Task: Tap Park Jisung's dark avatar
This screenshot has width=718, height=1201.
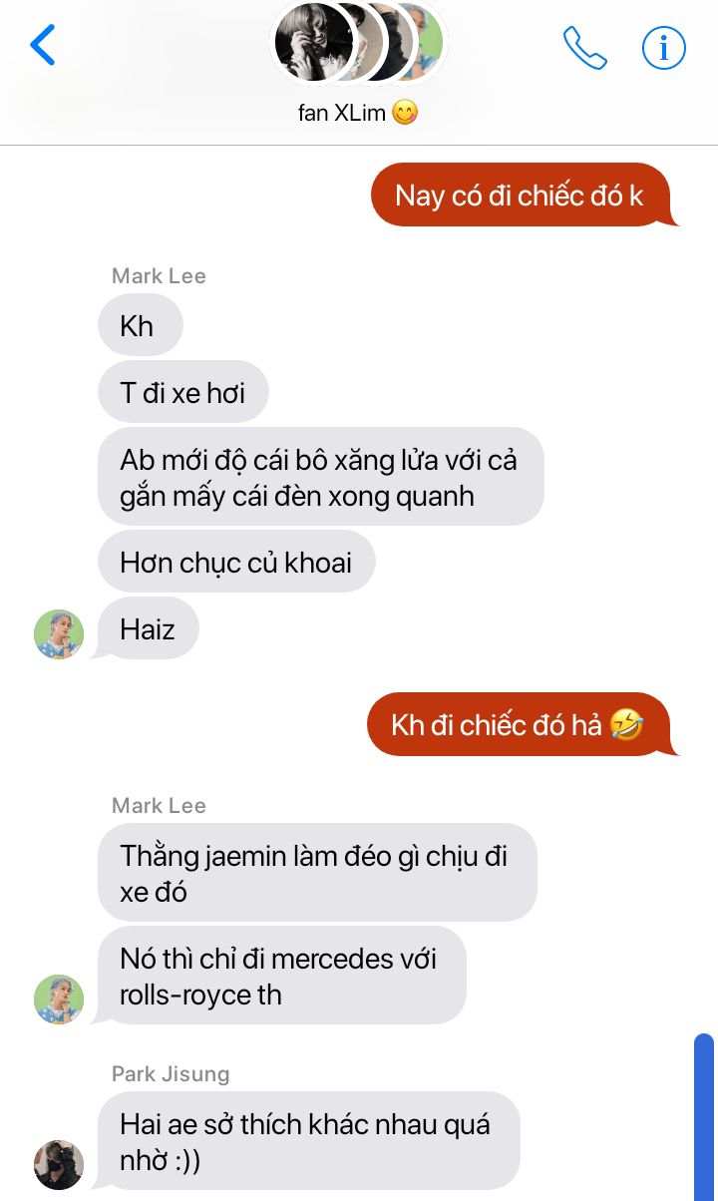Action: click(x=59, y=1165)
